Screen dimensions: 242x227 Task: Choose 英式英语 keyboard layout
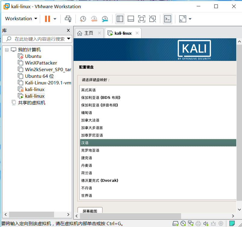point(158,90)
